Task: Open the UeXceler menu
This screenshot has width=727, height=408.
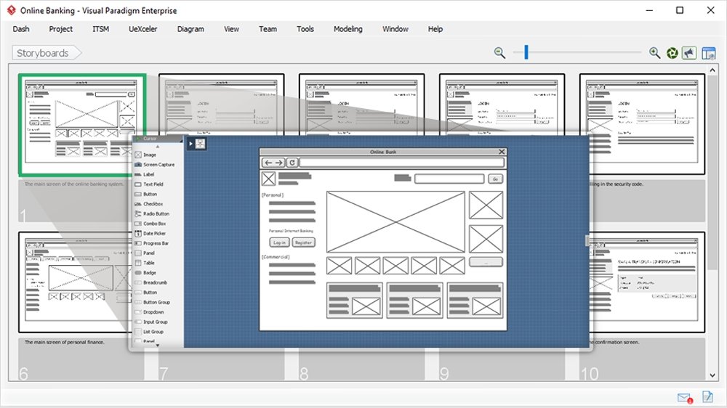Action: (x=142, y=29)
